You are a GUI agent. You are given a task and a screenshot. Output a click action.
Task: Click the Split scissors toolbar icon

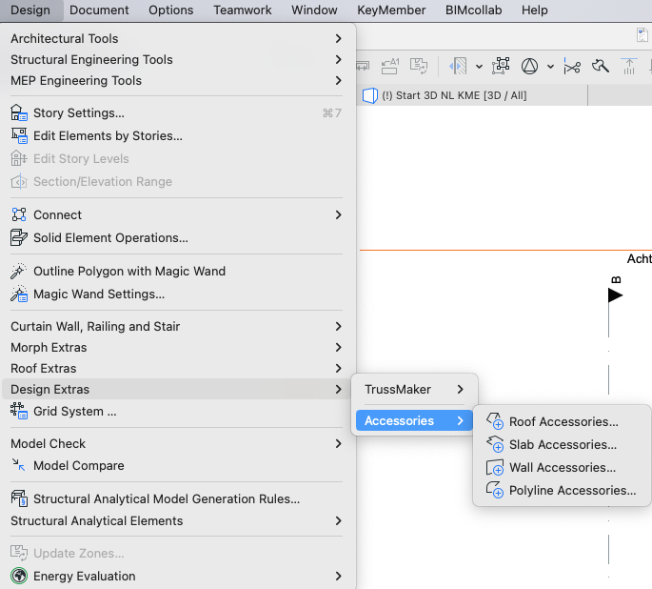[x=572, y=66]
